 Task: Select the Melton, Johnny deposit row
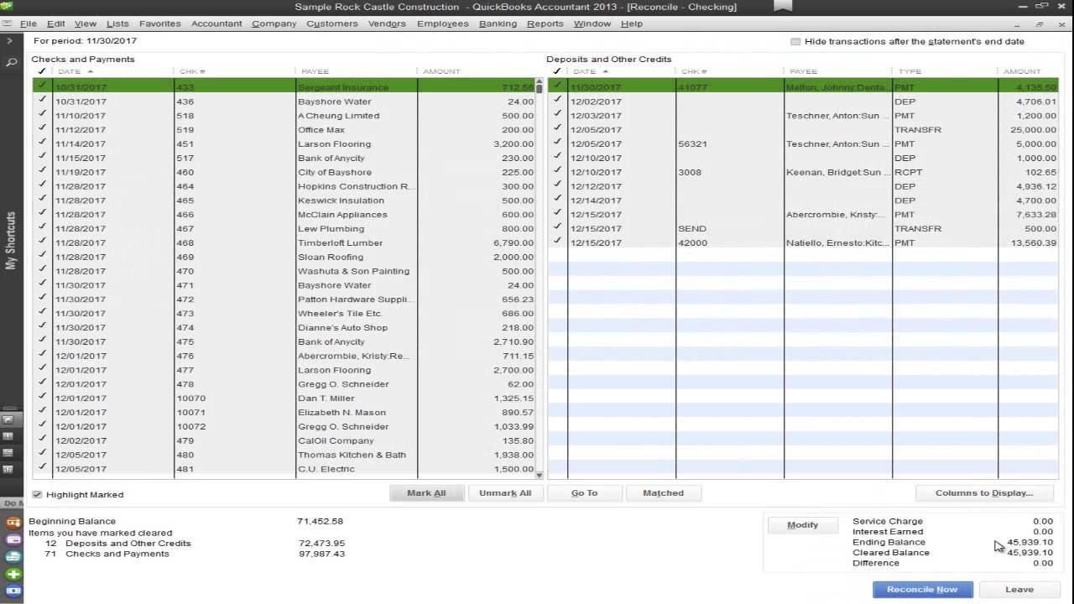[803, 86]
